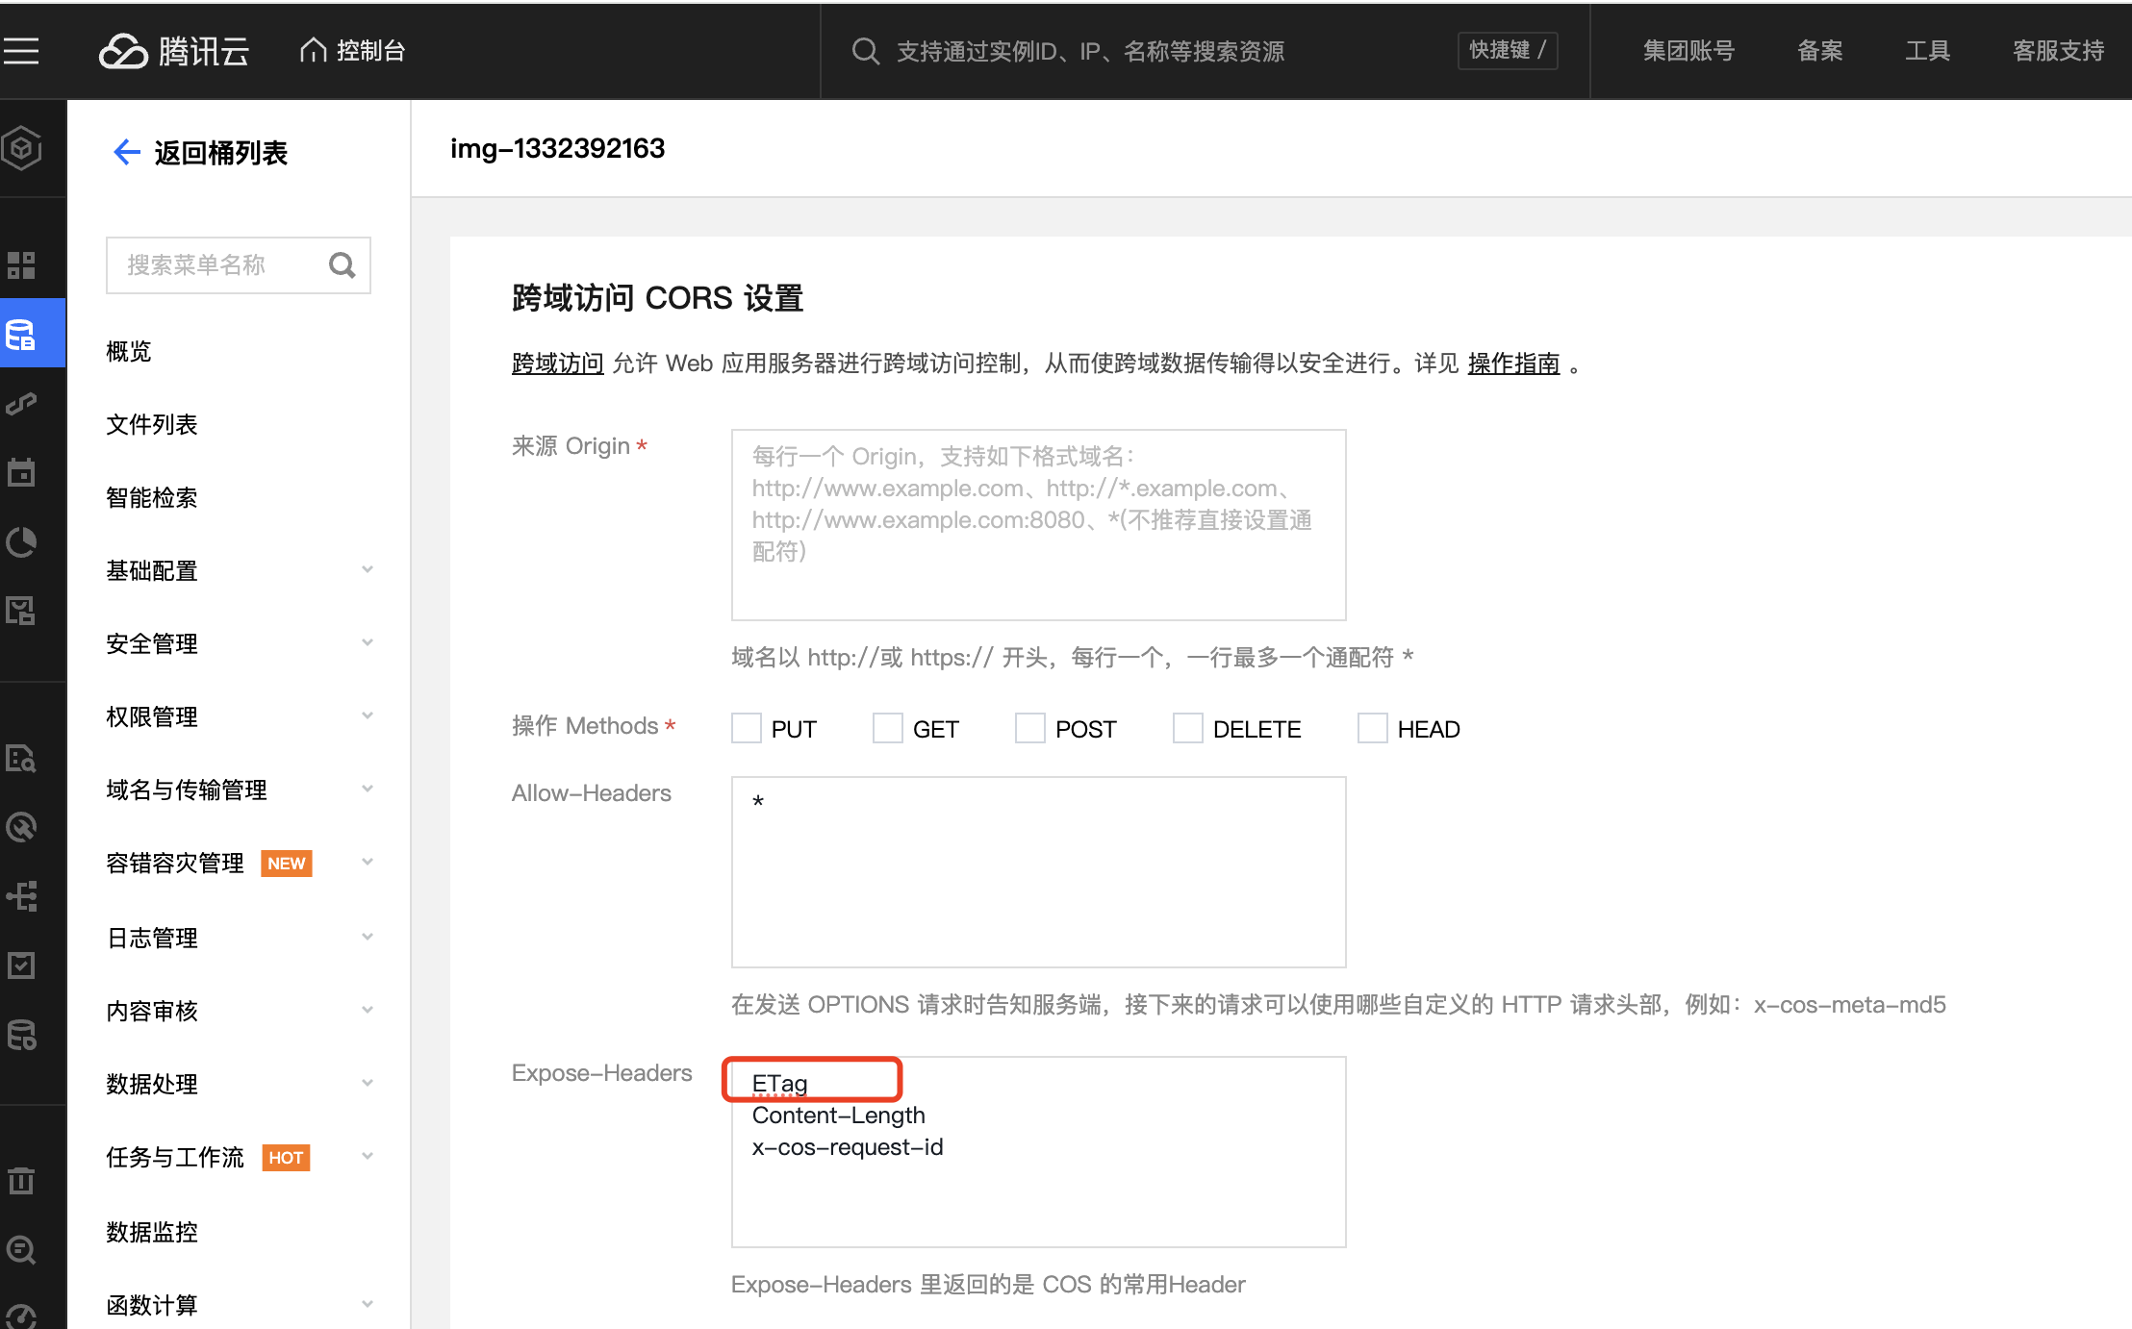Open the 概览 menu item
The height and width of the screenshot is (1329, 2132).
click(x=129, y=351)
